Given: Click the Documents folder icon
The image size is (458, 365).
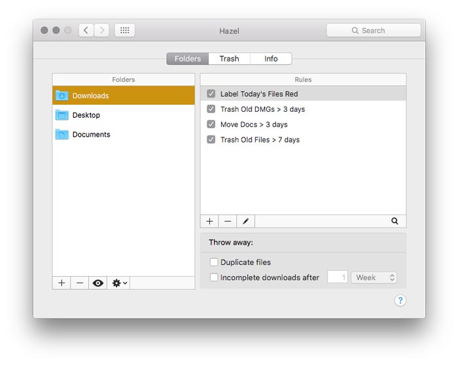Looking at the screenshot, I should tap(62, 134).
